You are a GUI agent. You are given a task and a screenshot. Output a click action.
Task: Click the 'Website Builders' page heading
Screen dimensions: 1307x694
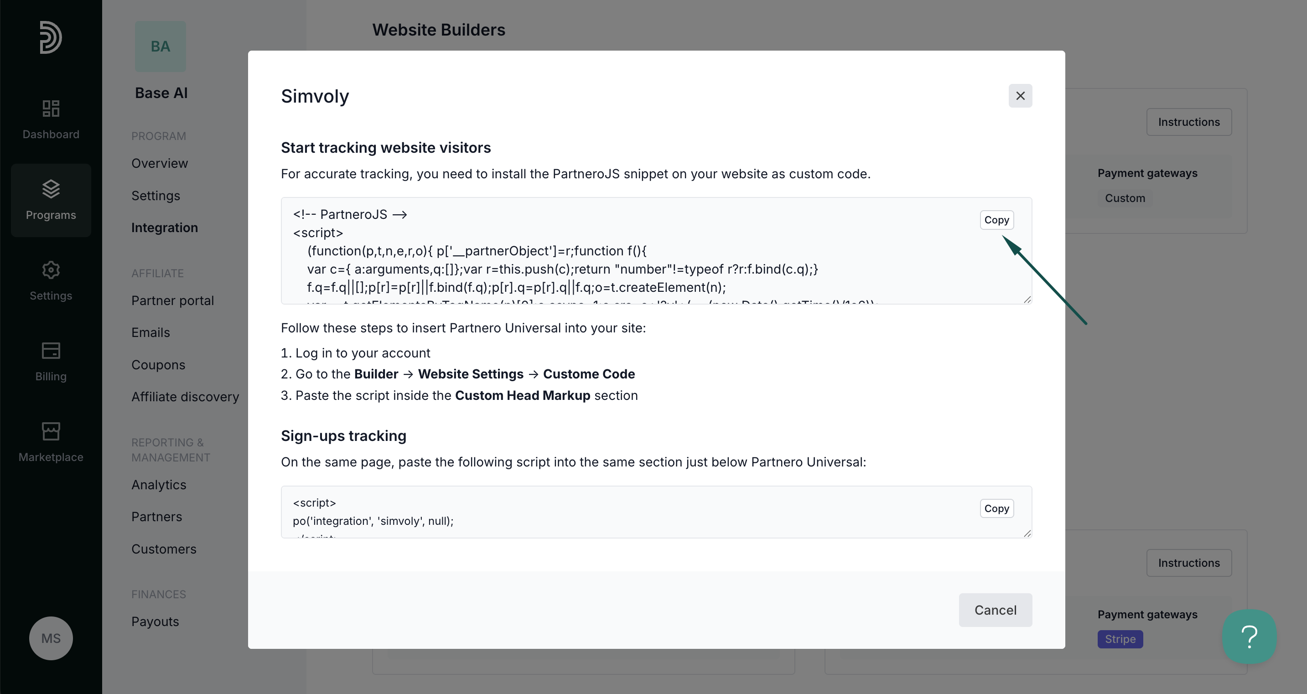439,30
